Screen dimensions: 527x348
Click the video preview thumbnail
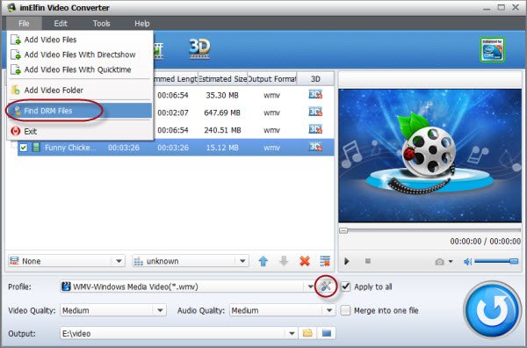pyautogui.click(x=430, y=156)
